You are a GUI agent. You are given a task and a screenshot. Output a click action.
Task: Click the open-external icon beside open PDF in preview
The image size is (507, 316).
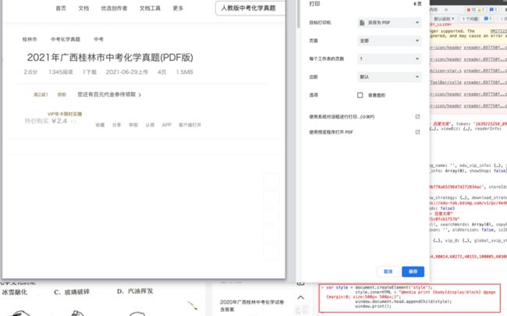[417, 132]
